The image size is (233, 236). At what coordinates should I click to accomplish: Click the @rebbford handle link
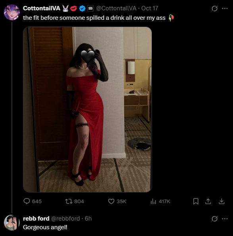coord(65,219)
